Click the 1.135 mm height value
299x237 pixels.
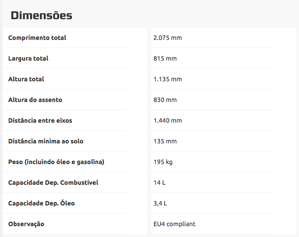point(167,79)
